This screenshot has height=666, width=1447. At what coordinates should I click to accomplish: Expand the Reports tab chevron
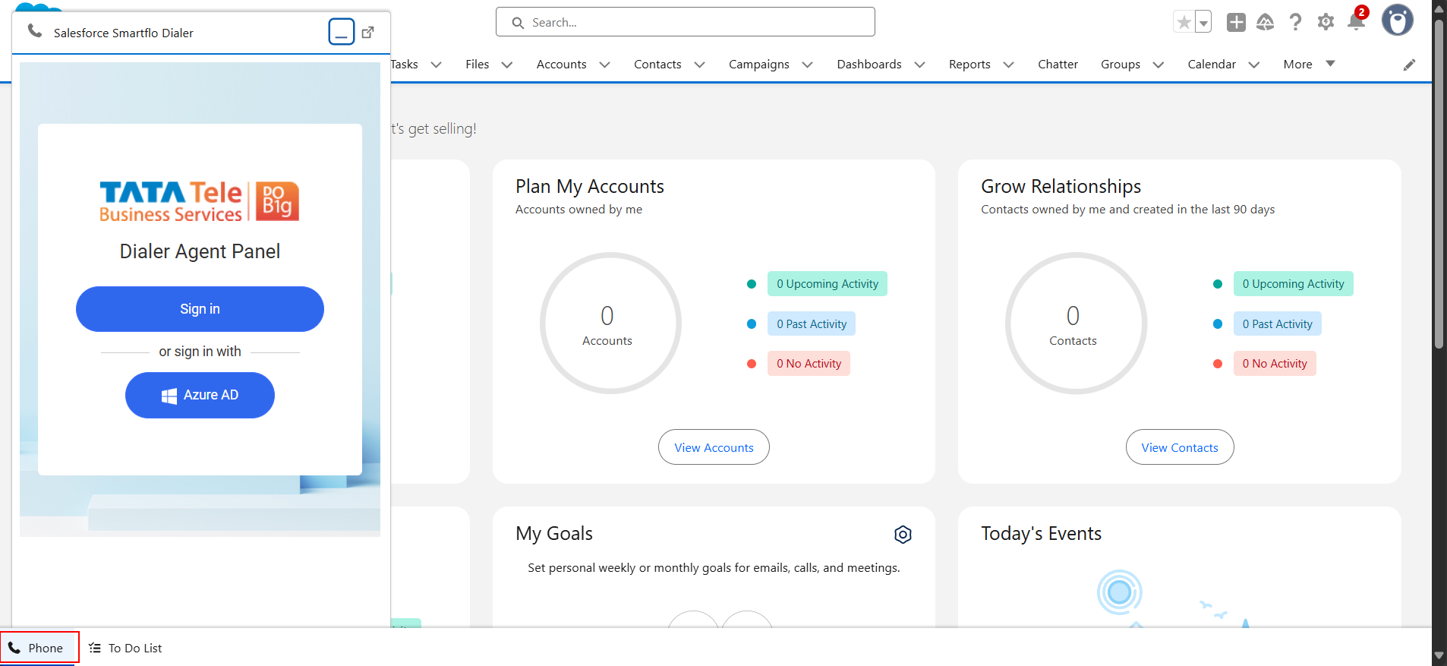pos(1009,65)
